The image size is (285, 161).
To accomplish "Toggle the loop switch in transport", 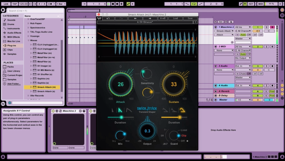I will pyautogui.click(x=194, y=4).
